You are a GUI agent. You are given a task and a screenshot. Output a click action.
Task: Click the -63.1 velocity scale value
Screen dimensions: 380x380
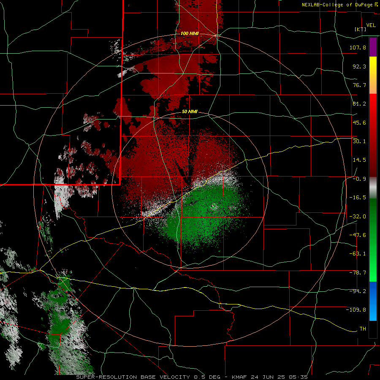(x=358, y=254)
